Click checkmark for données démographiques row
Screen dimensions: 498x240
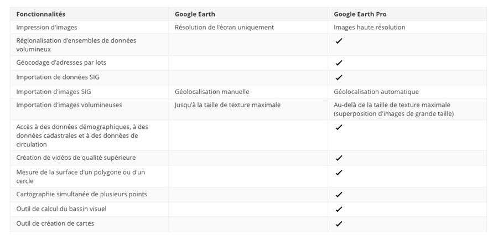point(339,127)
